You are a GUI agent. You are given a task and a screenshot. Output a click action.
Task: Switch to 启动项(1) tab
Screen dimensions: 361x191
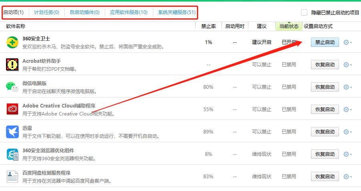(13, 12)
